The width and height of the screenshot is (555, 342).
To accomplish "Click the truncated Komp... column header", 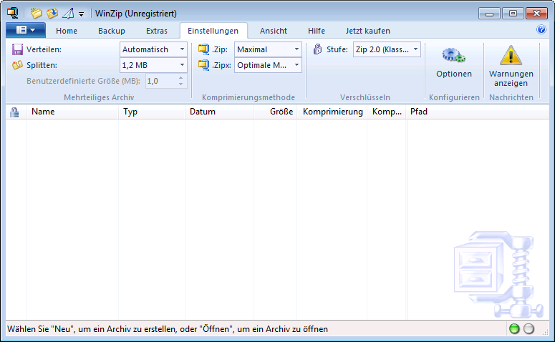I will click(x=387, y=112).
